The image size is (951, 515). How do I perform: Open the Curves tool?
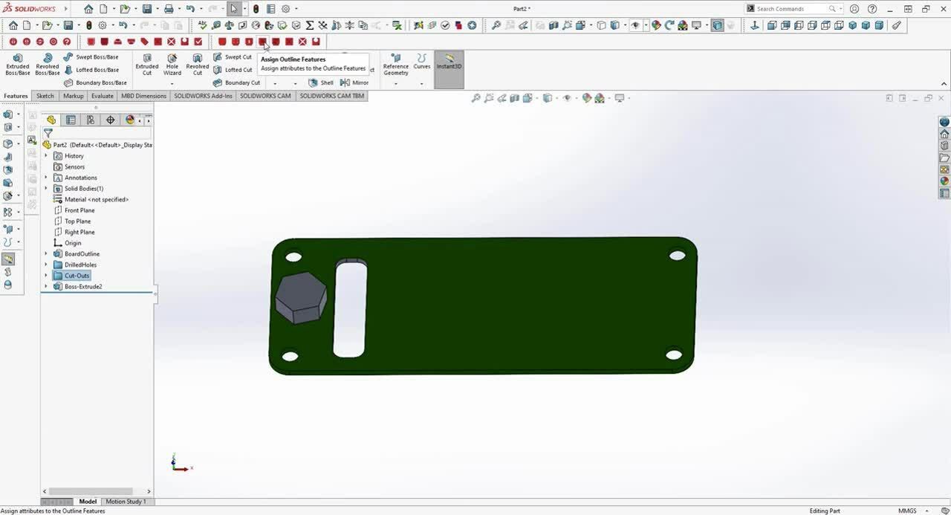(x=421, y=64)
